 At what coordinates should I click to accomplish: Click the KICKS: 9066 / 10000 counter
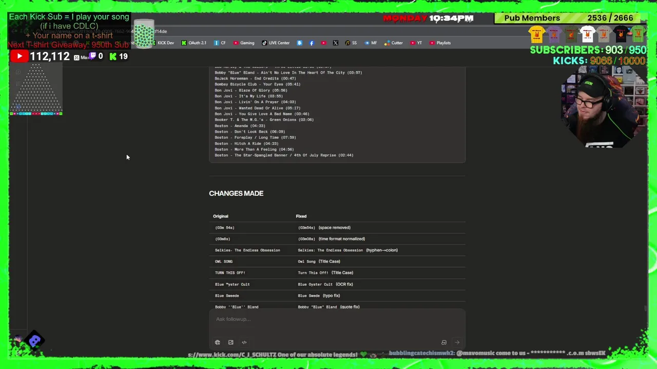point(598,60)
